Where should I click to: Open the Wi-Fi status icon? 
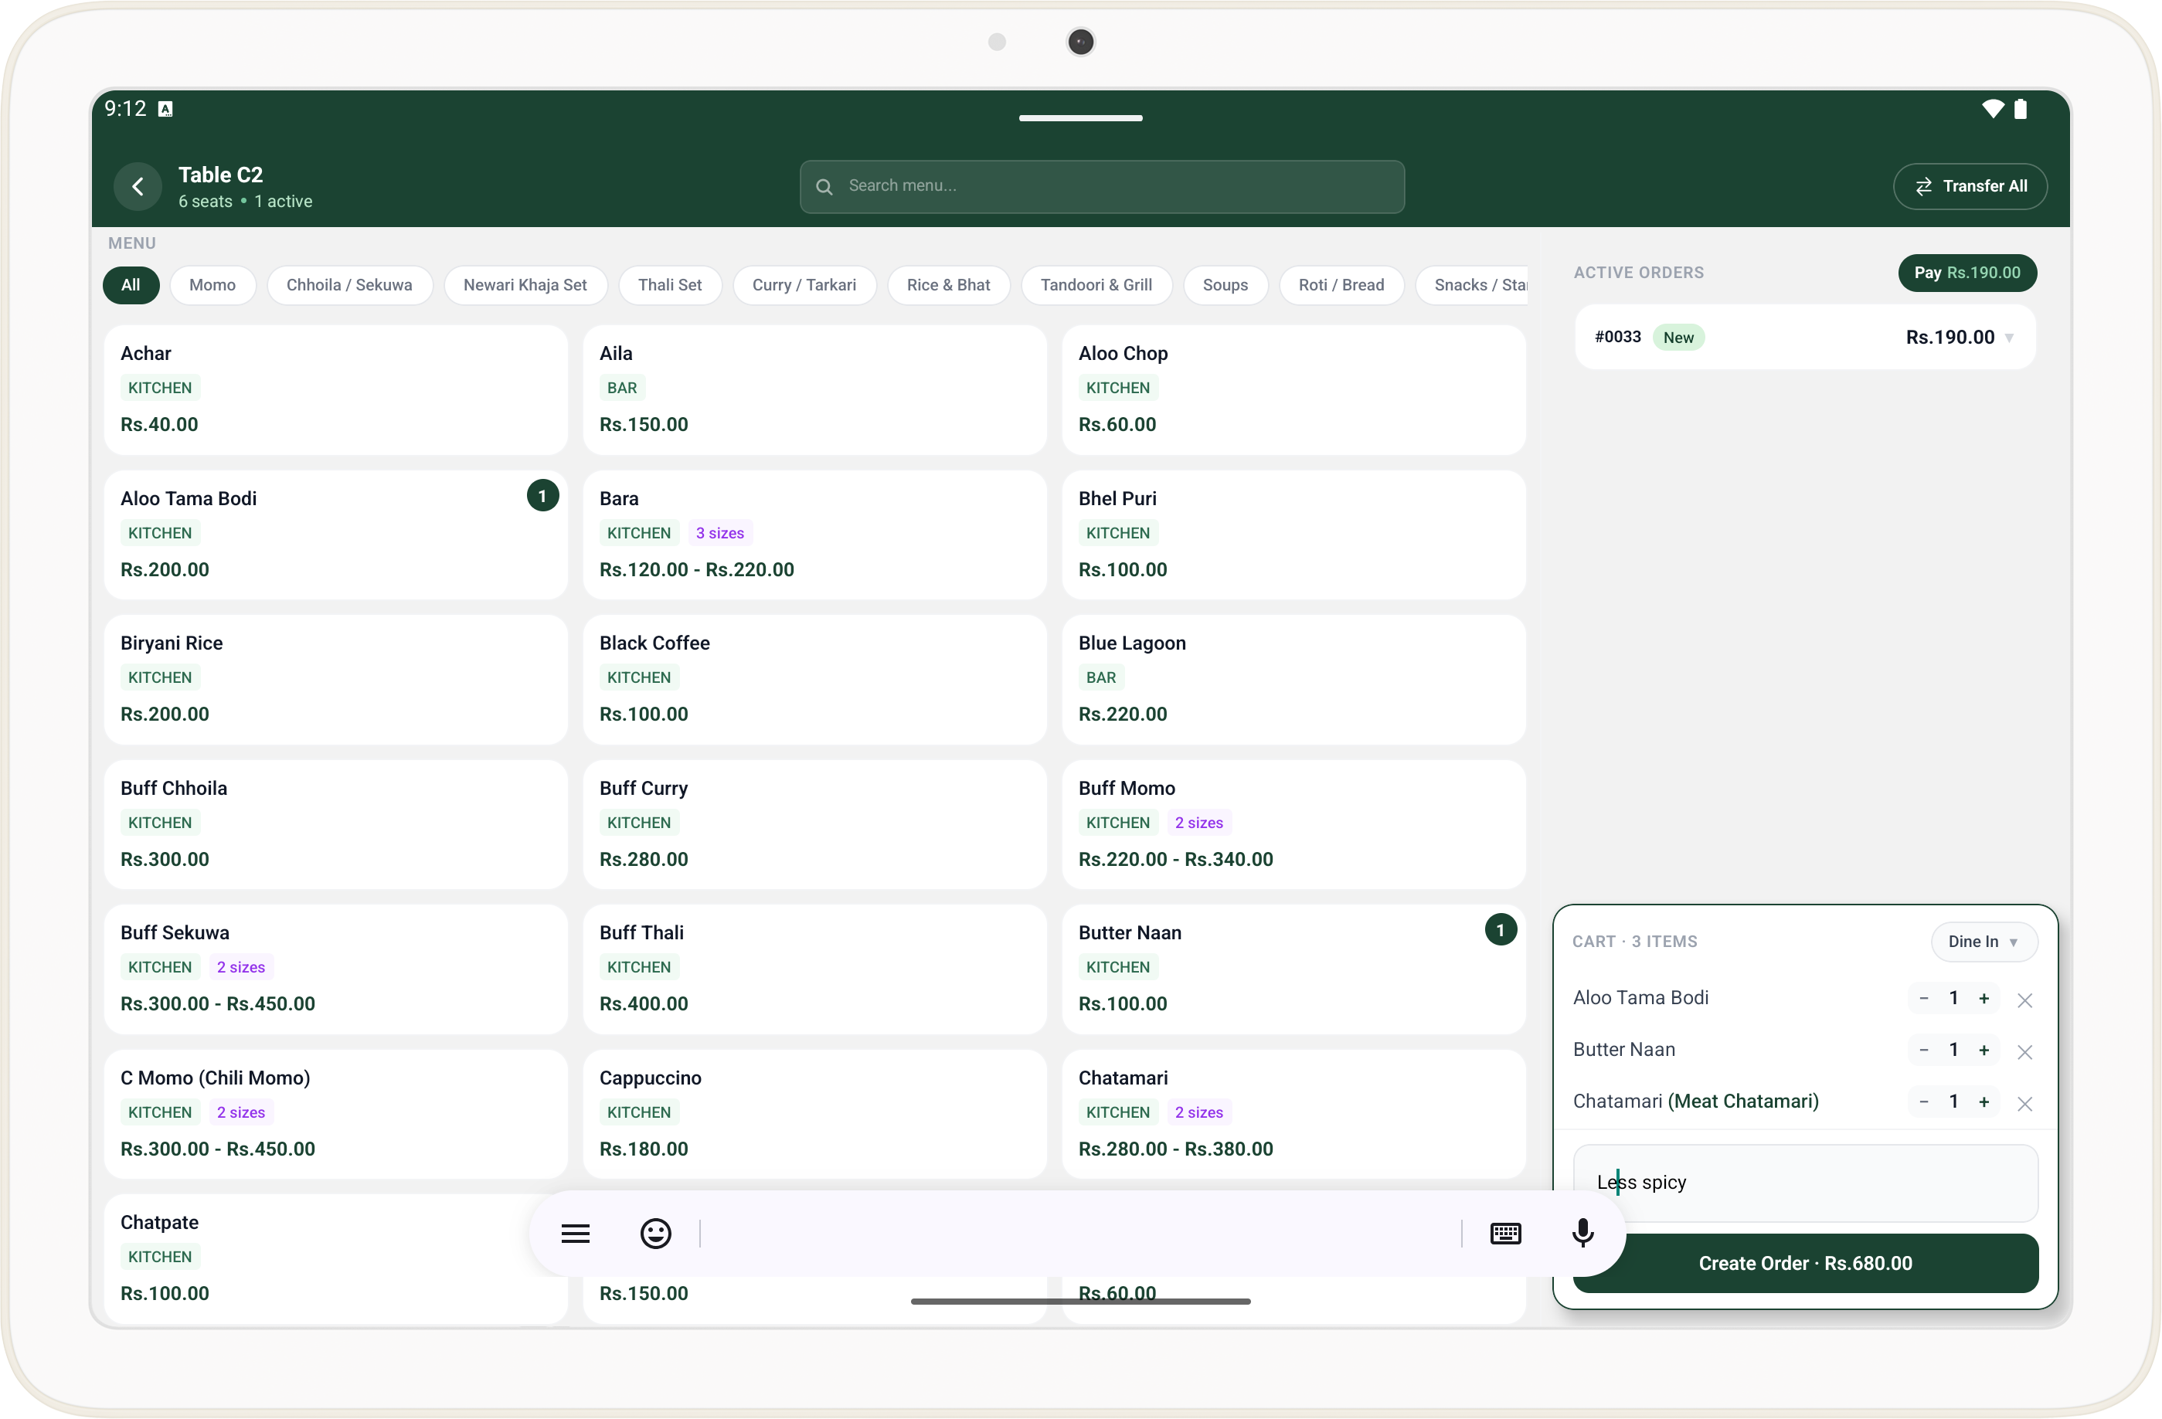coord(1992,109)
